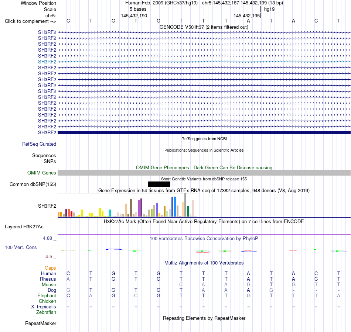Select the Window Position label
This screenshot has width=351, height=332.
38,3
